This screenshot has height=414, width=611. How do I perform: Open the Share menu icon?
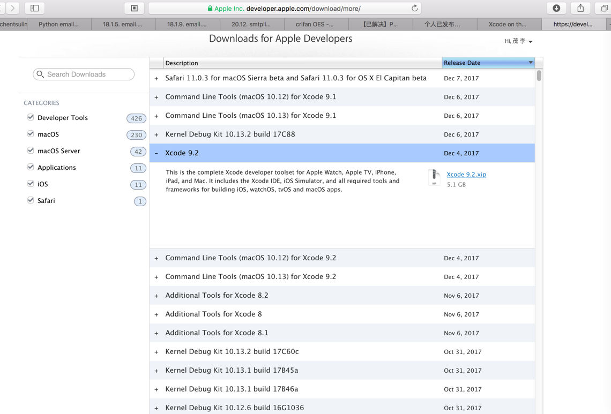(x=580, y=8)
